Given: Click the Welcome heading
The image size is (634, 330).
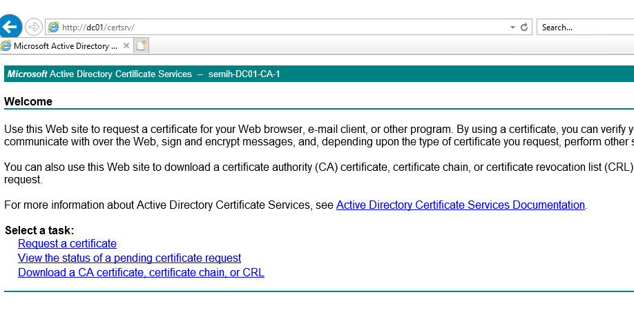Looking at the screenshot, I should (x=28, y=101).
